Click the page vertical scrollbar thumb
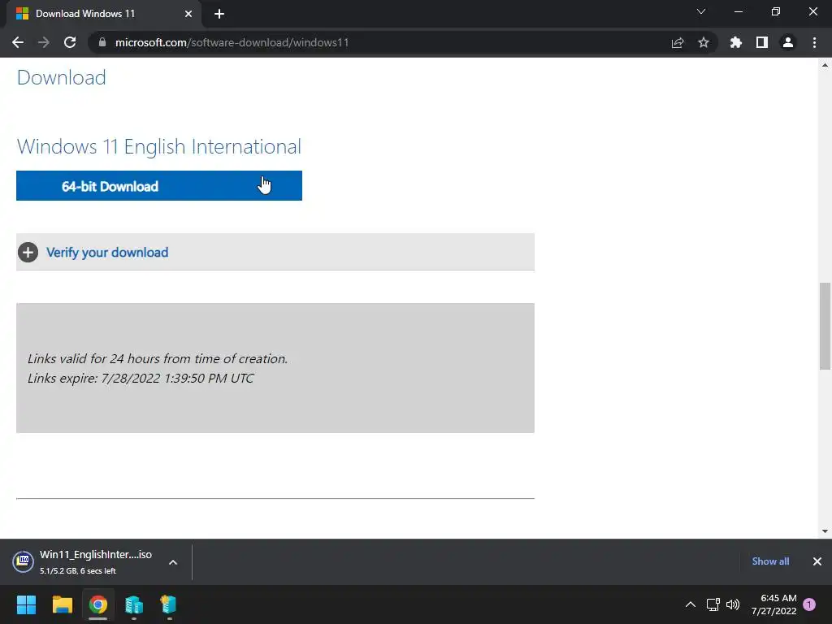 [825, 327]
